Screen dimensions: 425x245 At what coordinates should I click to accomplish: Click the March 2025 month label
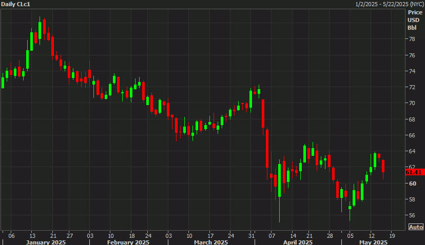pyautogui.click(x=211, y=242)
